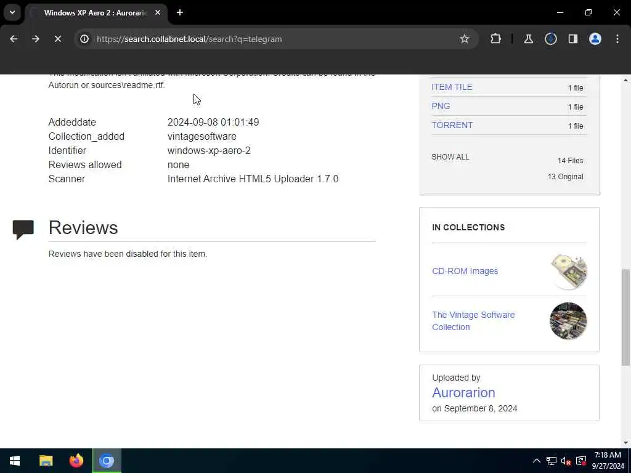Click the Reviews speech bubble icon
Viewport: 631px width, 473px height.
point(23,229)
